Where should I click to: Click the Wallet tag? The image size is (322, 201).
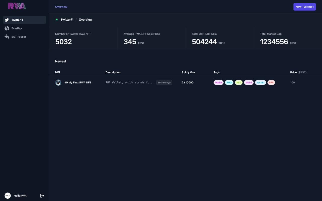pyautogui.click(x=218, y=82)
